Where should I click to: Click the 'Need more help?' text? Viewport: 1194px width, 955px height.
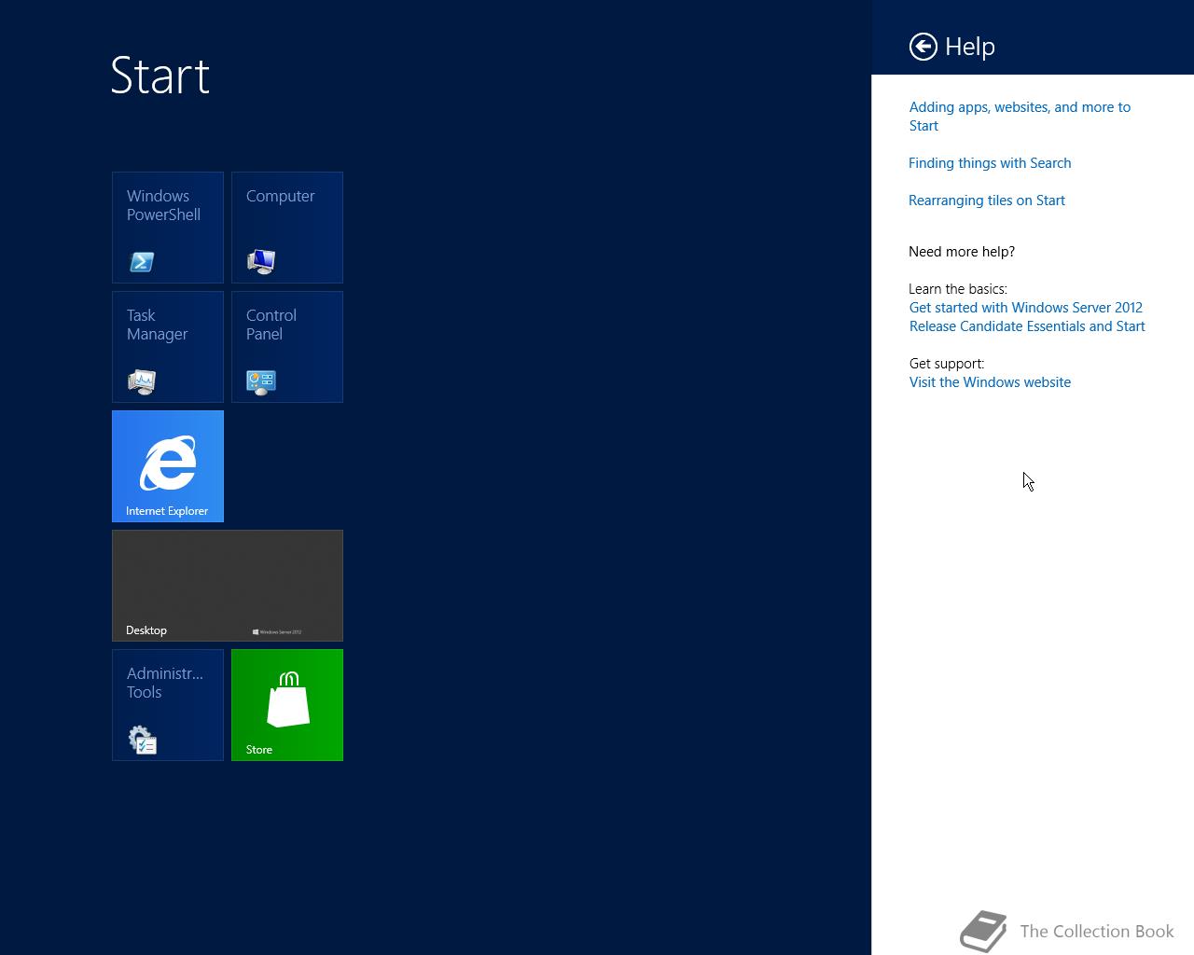point(962,252)
